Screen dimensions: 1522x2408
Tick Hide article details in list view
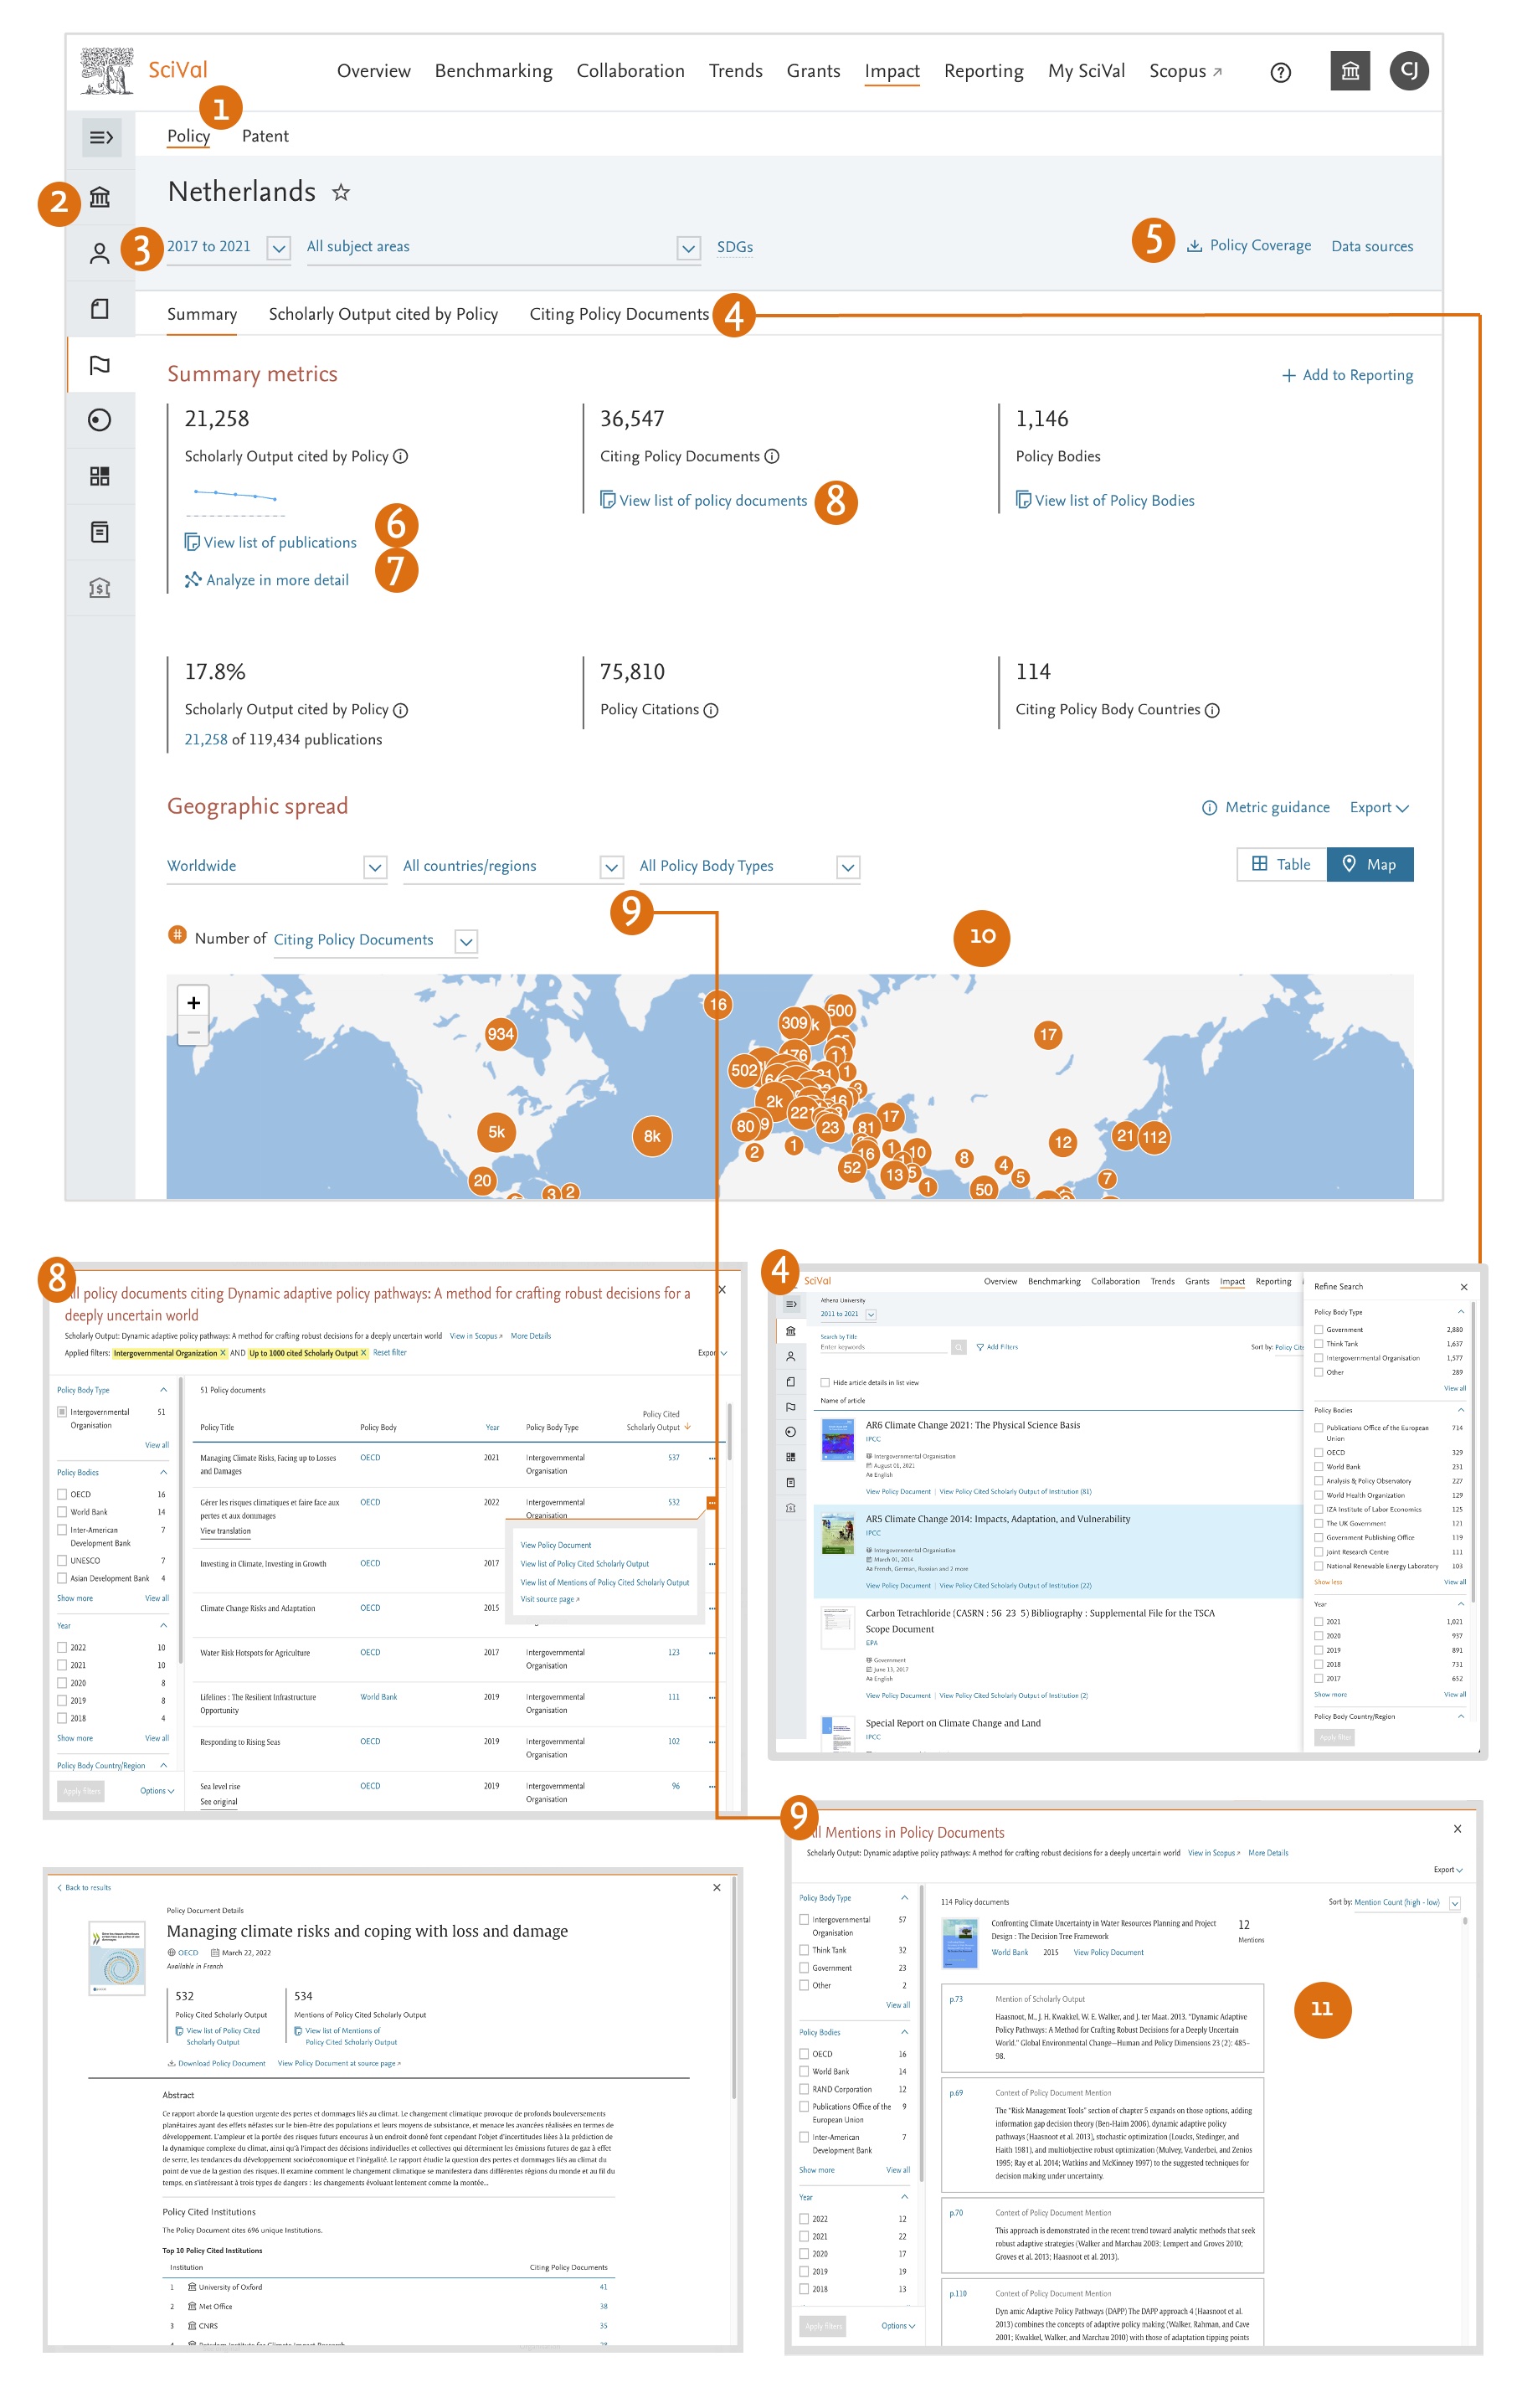825,1383
